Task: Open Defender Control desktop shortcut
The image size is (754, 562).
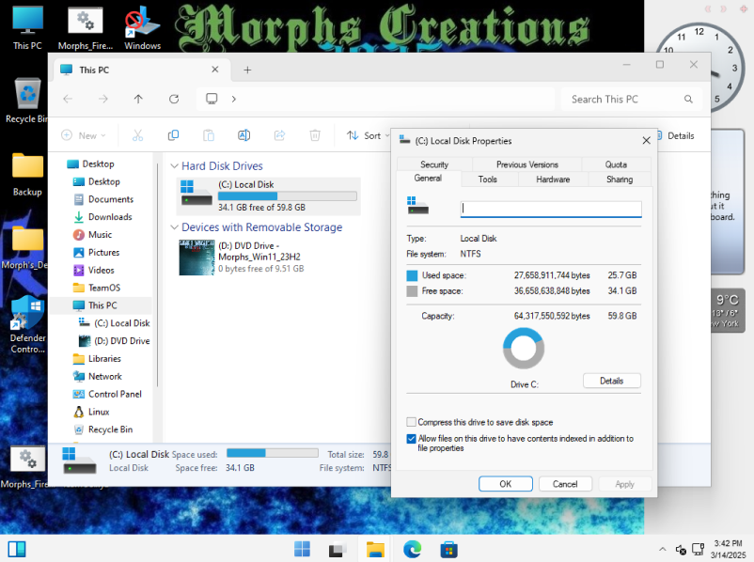Action: pyautogui.click(x=28, y=324)
